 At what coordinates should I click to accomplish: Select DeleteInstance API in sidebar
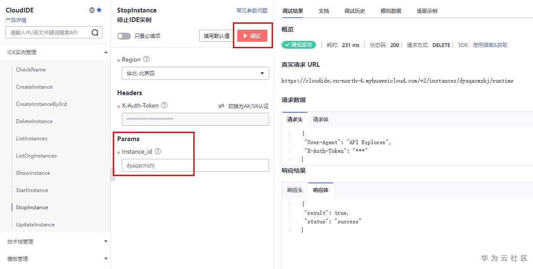[34, 121]
